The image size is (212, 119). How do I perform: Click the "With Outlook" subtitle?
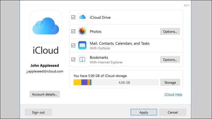100,48
